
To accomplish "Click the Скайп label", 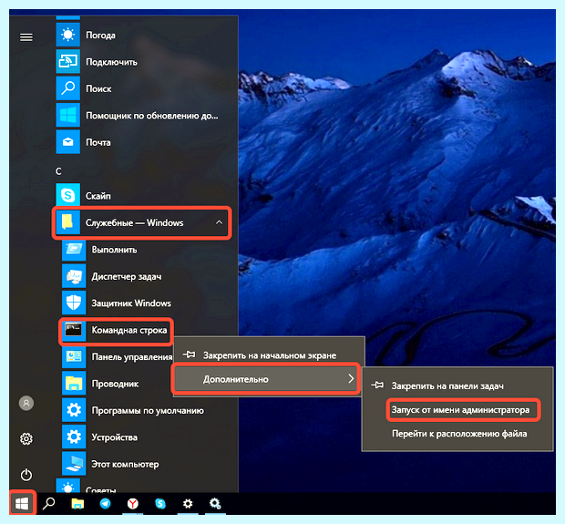I will (x=98, y=196).
